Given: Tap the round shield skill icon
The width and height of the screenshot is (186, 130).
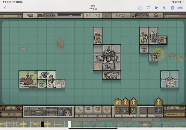Looking at the screenshot, I should click(107, 109).
